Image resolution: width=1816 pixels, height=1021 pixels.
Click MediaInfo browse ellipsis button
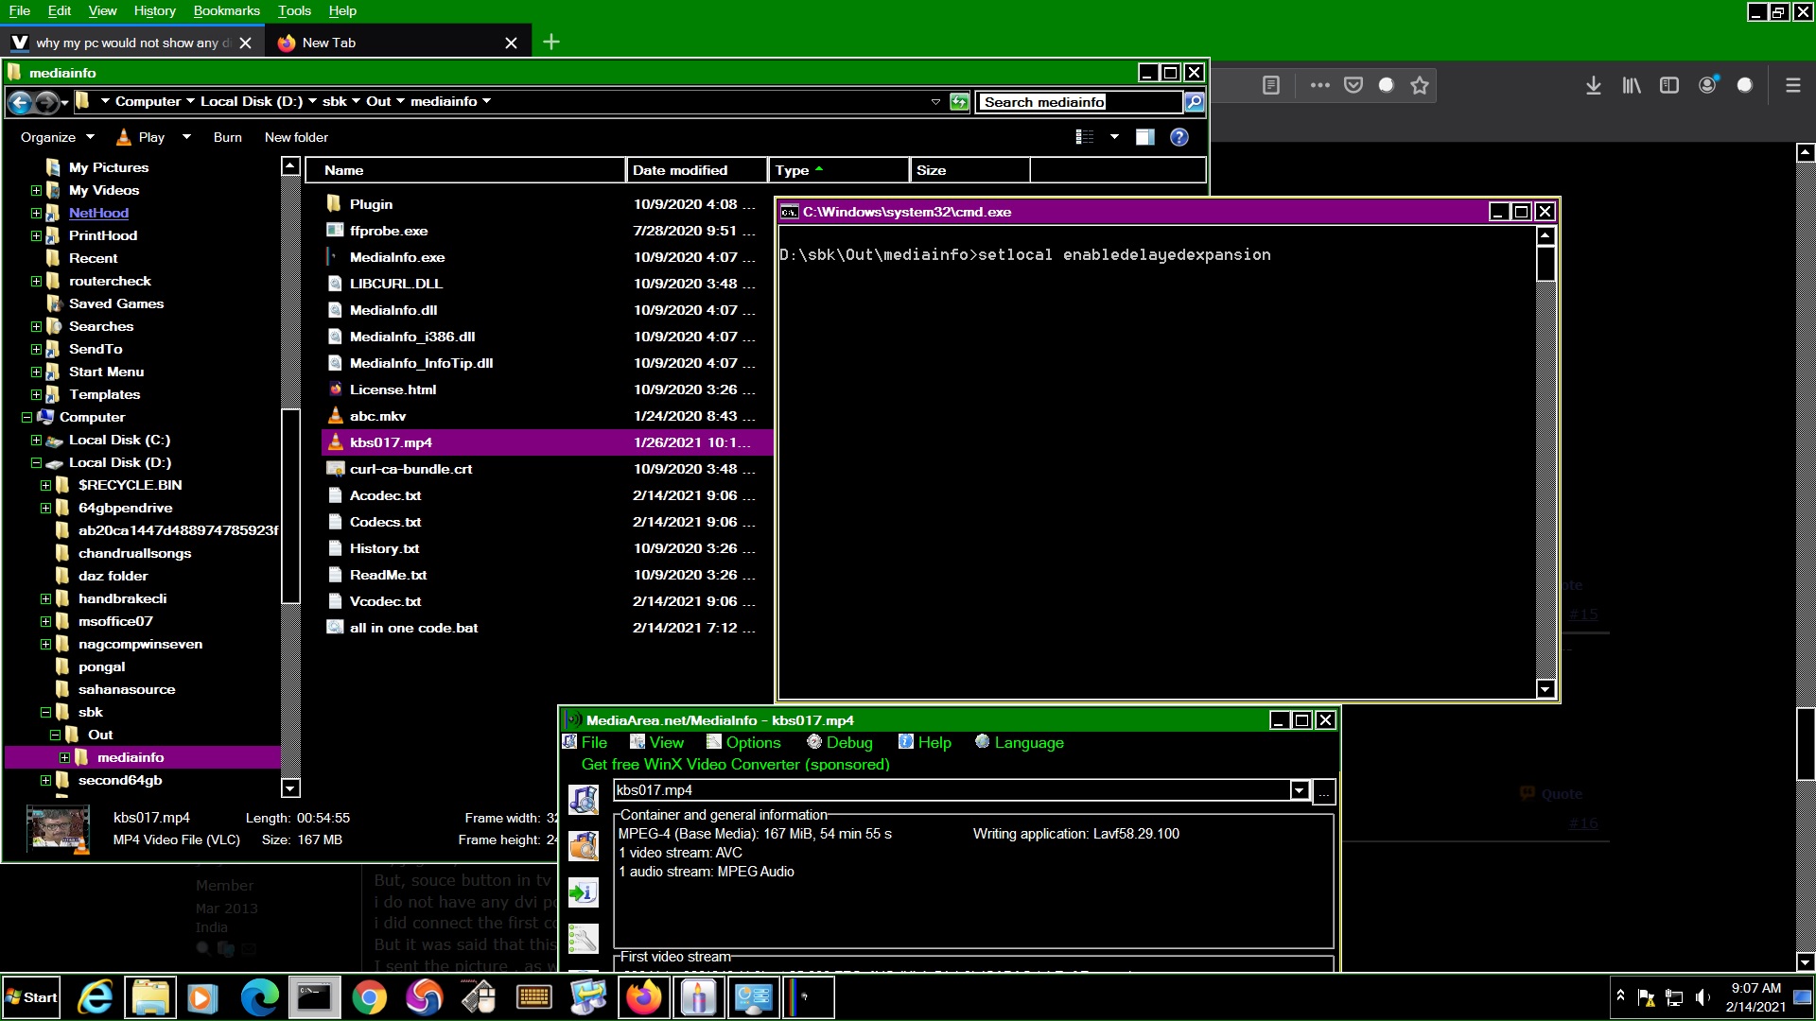[1324, 791]
